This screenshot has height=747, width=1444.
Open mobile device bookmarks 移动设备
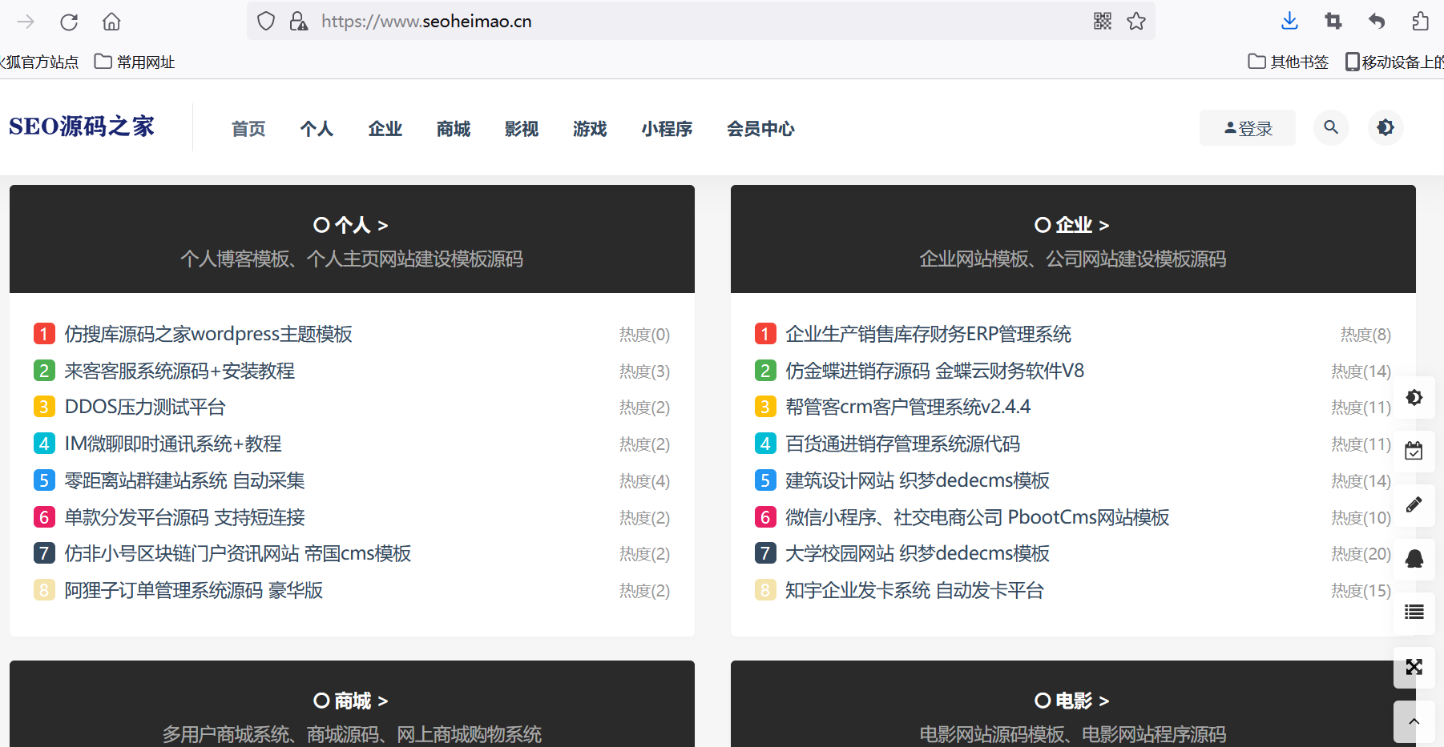1394,62
